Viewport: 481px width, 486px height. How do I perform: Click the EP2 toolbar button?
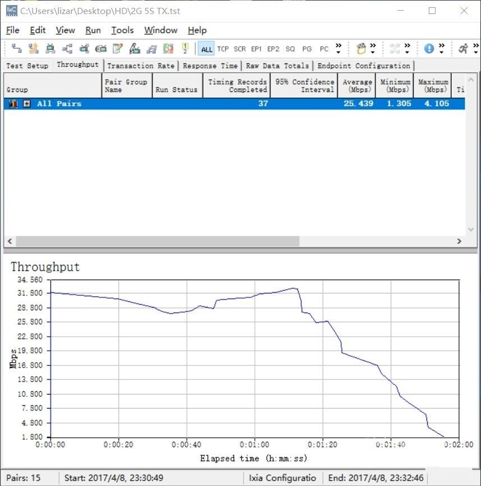pos(273,49)
